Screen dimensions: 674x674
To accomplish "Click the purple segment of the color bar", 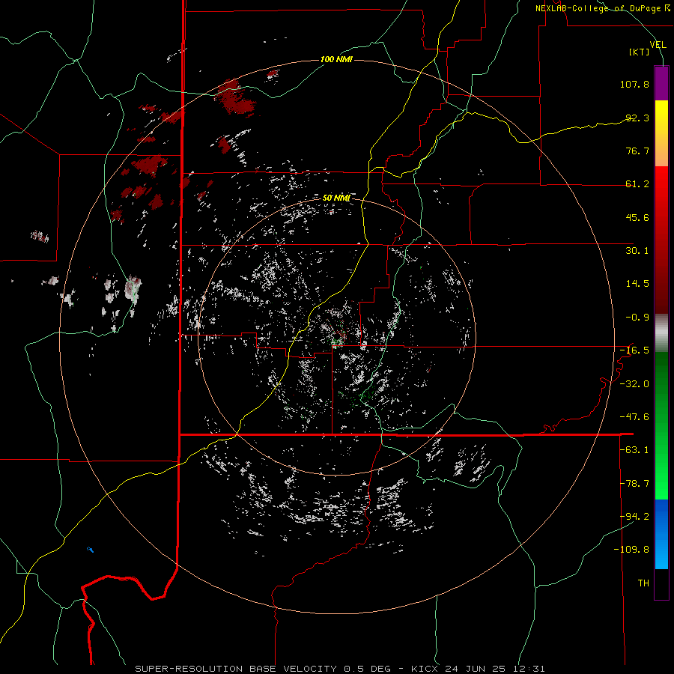I will (661, 83).
